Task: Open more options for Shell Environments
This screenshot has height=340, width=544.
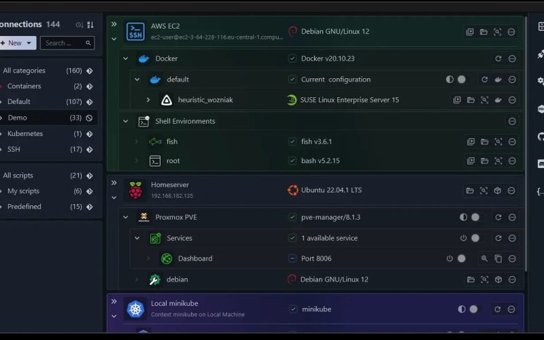Action: tap(511, 122)
